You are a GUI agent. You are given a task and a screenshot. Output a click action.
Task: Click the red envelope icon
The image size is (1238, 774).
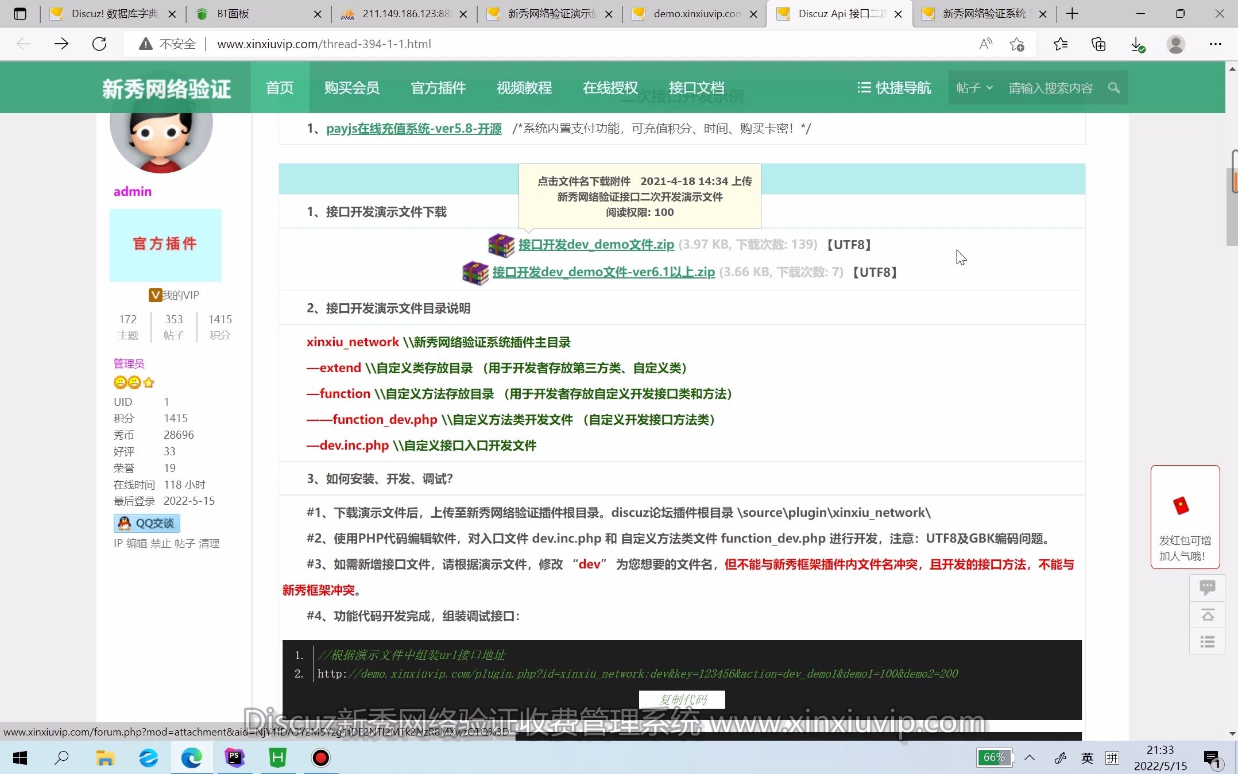(x=1181, y=505)
